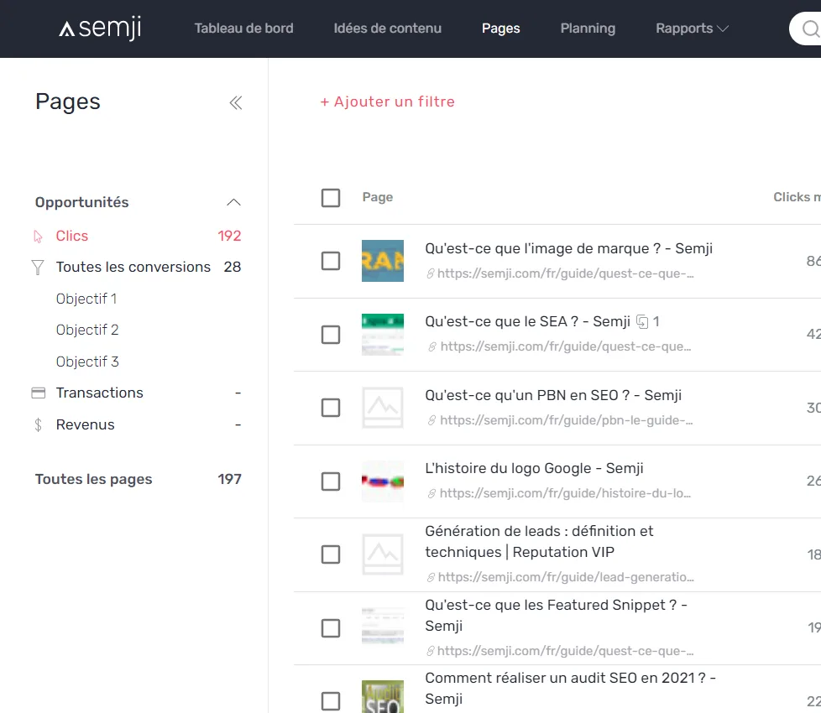Check the Featured Snippet page row
The height and width of the screenshot is (713, 821).
(x=331, y=628)
